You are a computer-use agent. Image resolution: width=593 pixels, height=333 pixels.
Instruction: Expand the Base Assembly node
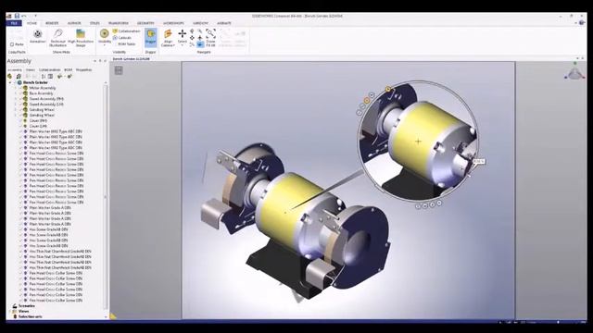pos(16,93)
